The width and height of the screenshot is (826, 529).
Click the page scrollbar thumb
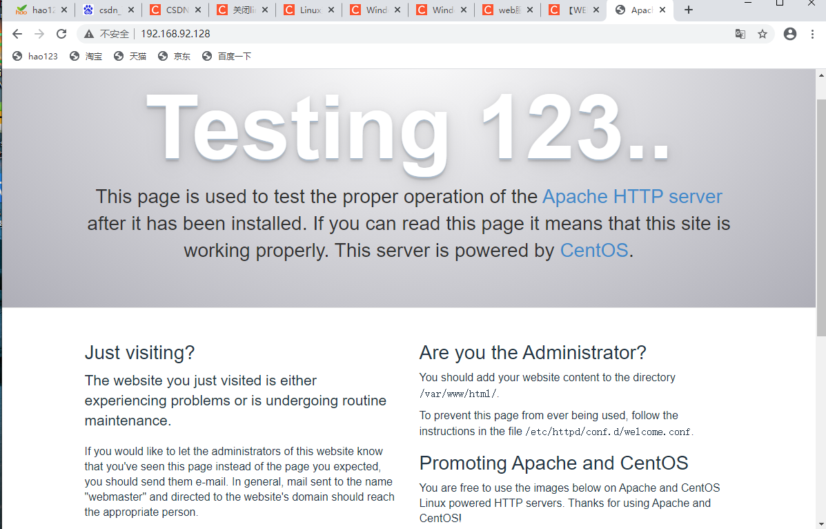click(821, 218)
